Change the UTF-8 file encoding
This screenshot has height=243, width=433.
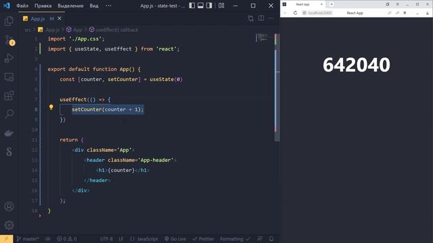(x=106, y=239)
